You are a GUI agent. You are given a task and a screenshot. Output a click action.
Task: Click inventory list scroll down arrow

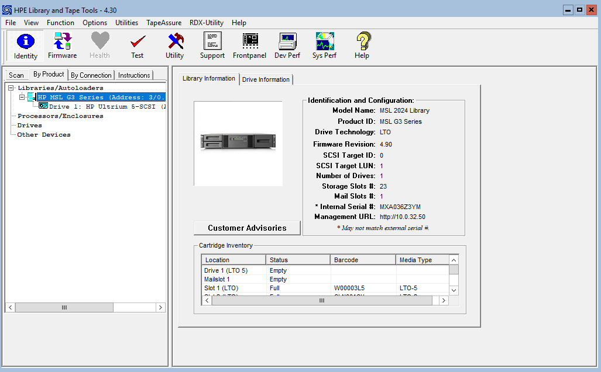[x=454, y=290]
